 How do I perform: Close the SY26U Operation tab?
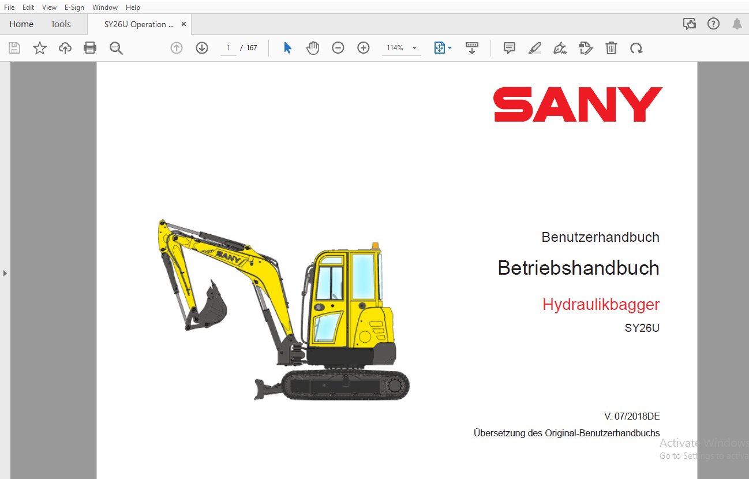coord(183,24)
